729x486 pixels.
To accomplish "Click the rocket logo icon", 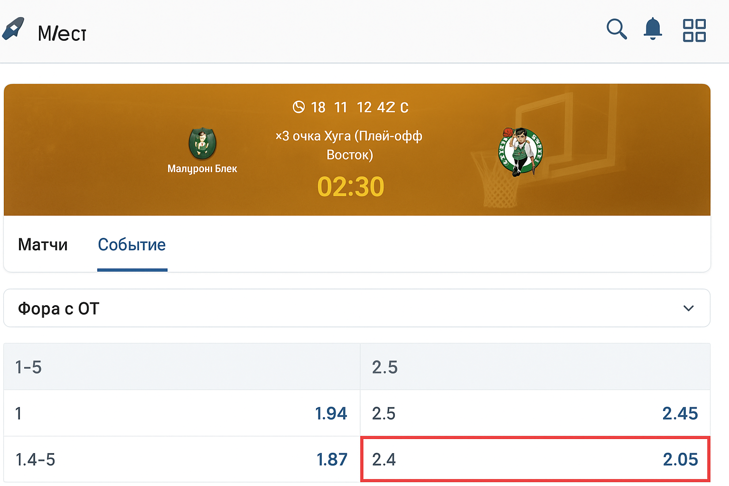I will click(x=13, y=29).
